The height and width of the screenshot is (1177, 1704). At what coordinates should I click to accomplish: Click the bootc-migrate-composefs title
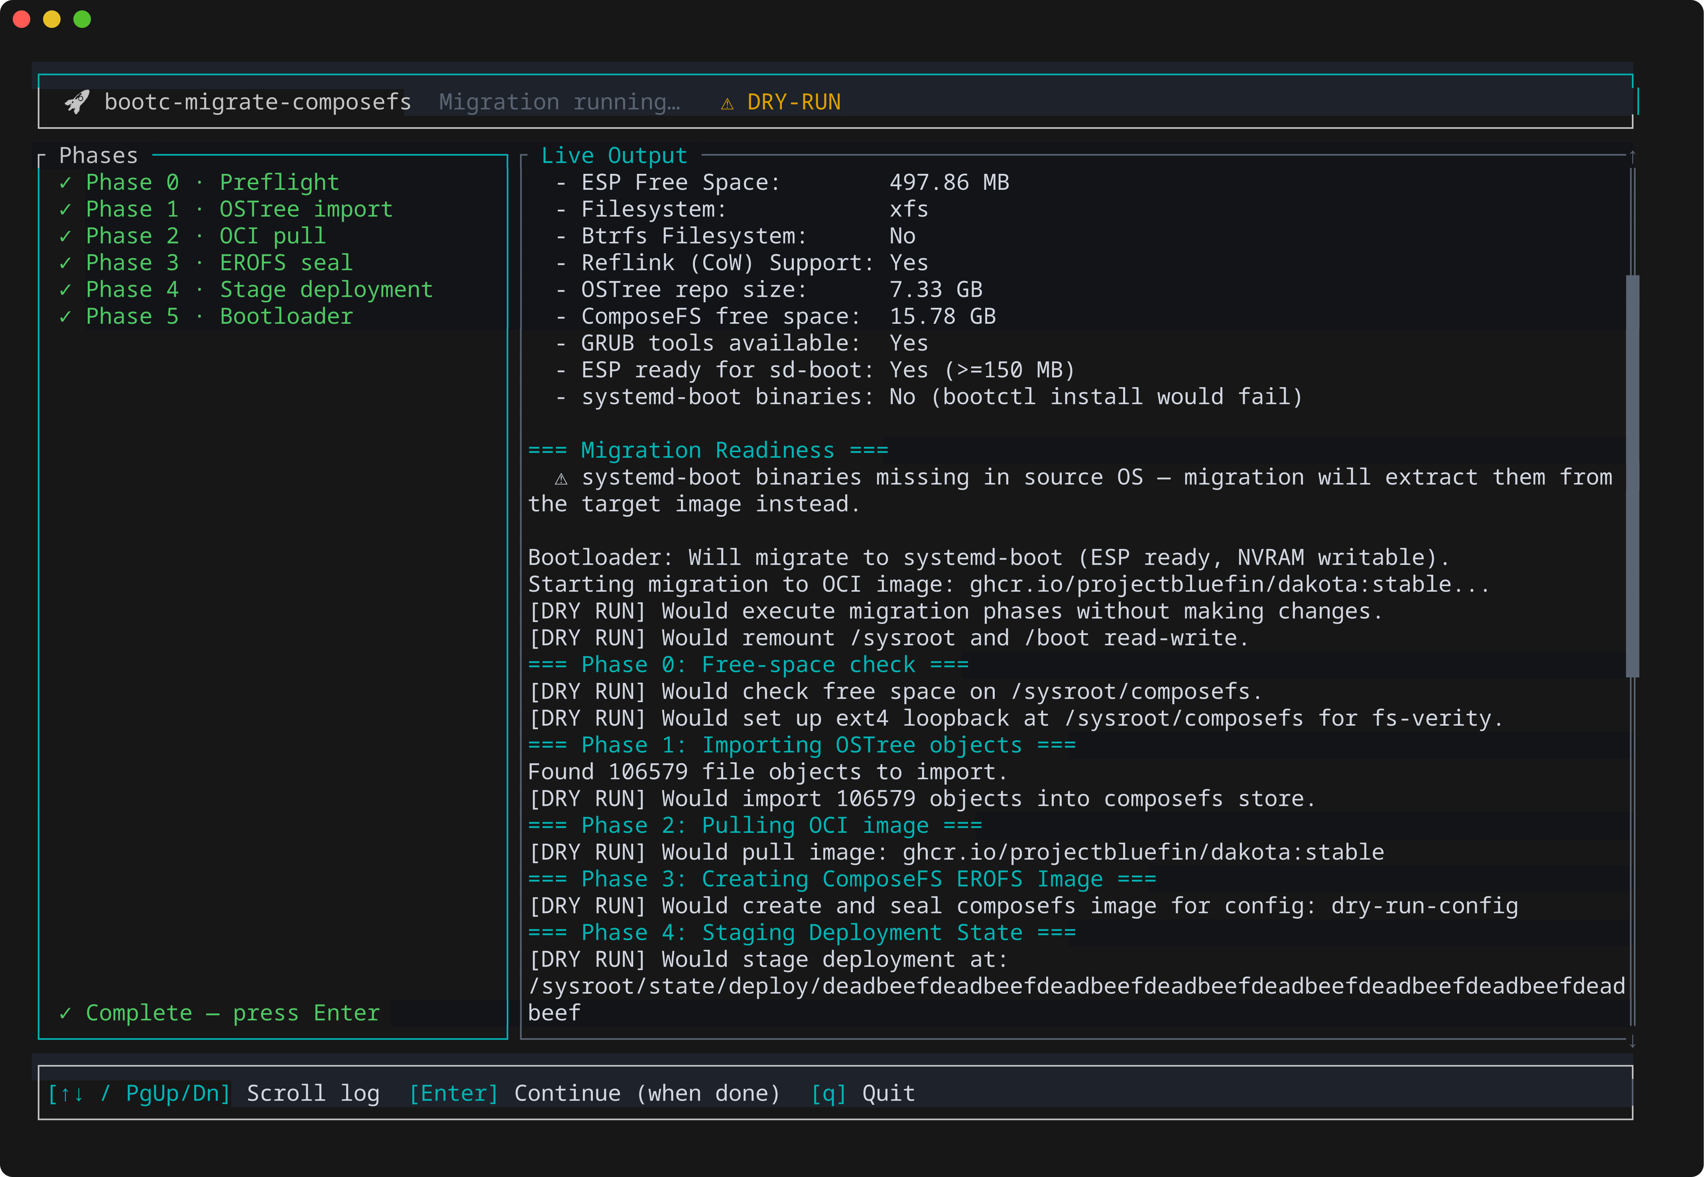(x=257, y=102)
